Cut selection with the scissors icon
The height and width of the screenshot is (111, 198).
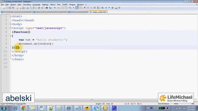click(x=28, y=8)
